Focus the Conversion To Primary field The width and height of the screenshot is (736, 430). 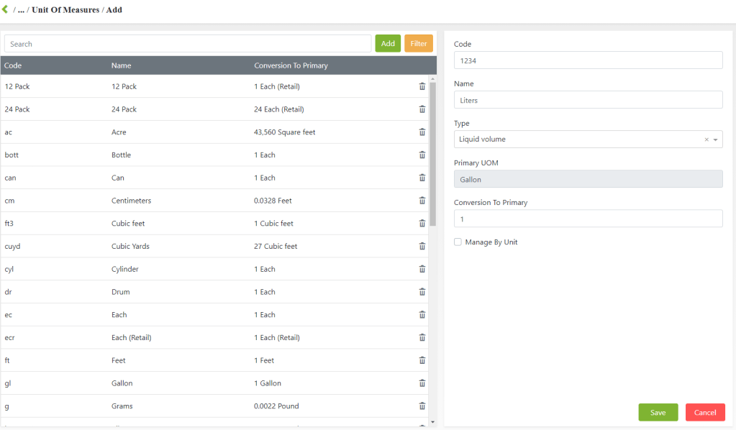588,219
